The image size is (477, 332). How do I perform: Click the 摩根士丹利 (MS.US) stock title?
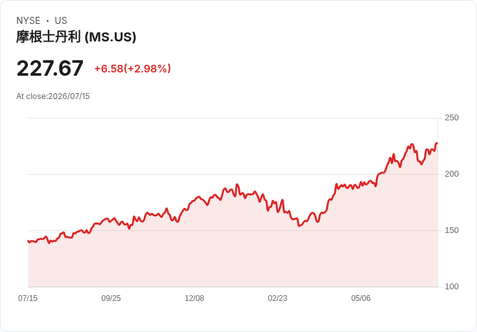pyautogui.click(x=76, y=37)
